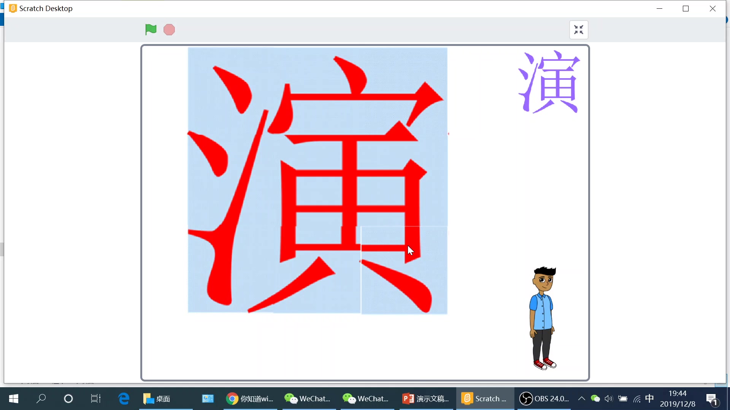The height and width of the screenshot is (410, 730).
Task: Open Scratch Desktop title bar menu
Action: (11, 8)
